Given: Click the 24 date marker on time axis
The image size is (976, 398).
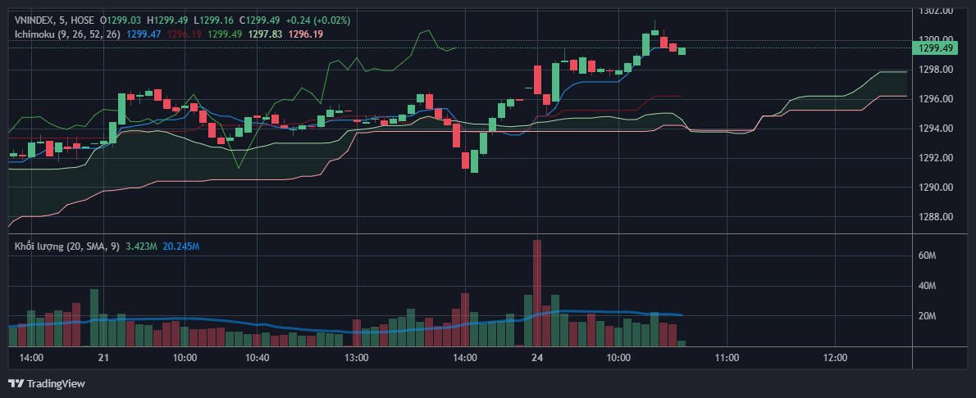Looking at the screenshot, I should coord(537,358).
